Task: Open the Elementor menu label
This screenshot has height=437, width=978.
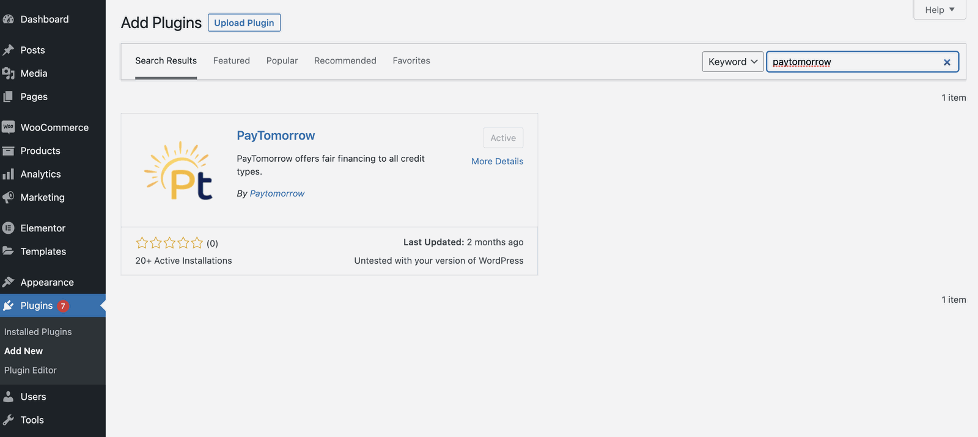Action: (43, 228)
